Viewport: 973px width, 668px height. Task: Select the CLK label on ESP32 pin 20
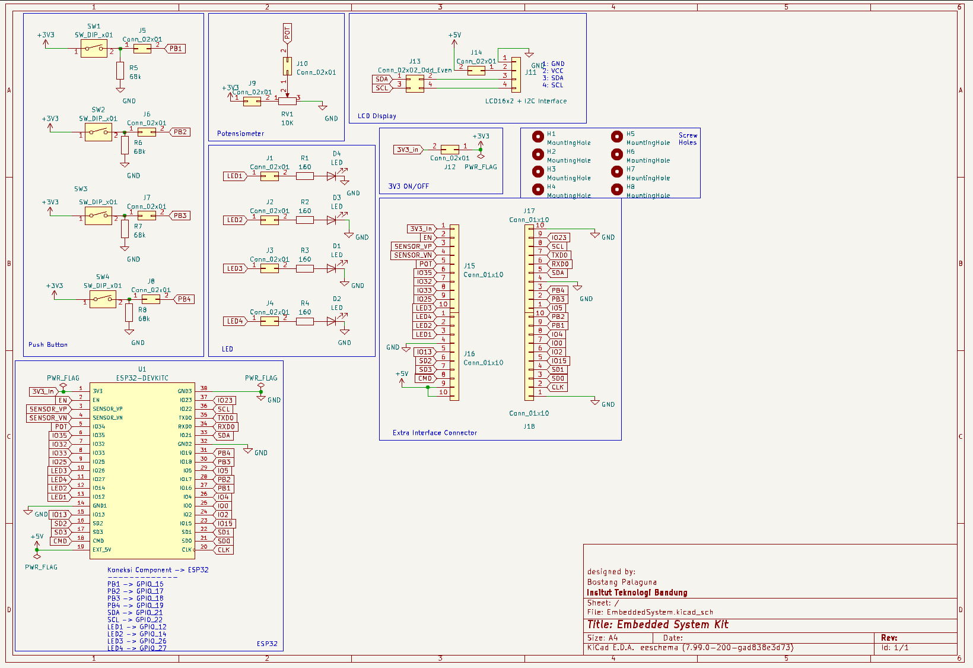click(x=223, y=550)
